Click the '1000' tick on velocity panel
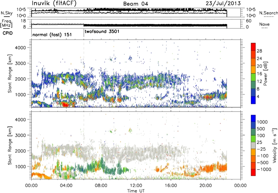Screen dimensions: 278x193 (21, 167)
